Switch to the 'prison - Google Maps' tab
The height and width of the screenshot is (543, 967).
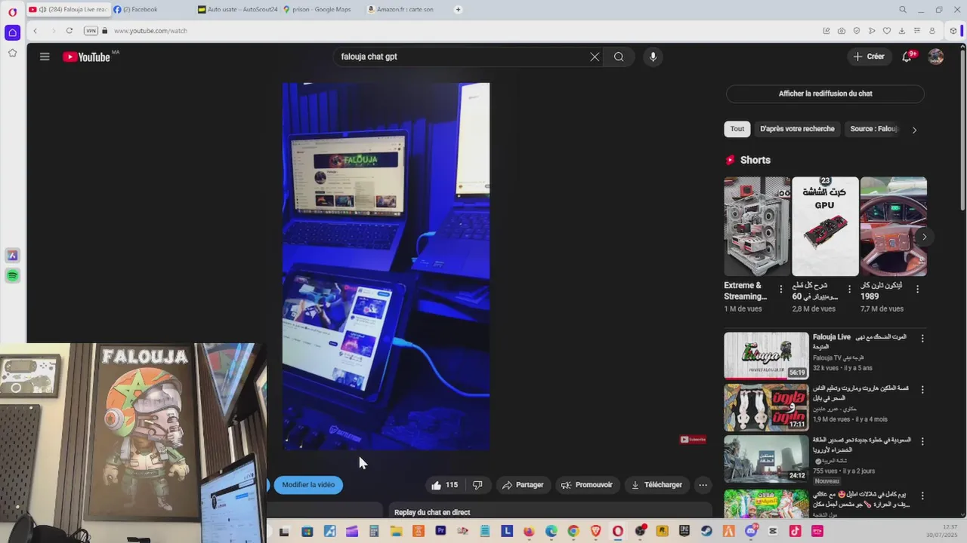pos(323,10)
